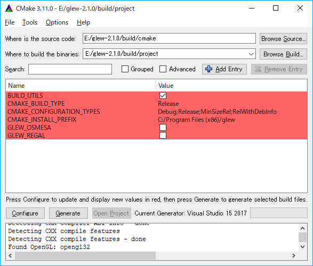The height and width of the screenshot is (266, 313).
Task: Select the BUILD_UTILS entry name
Action: point(25,96)
